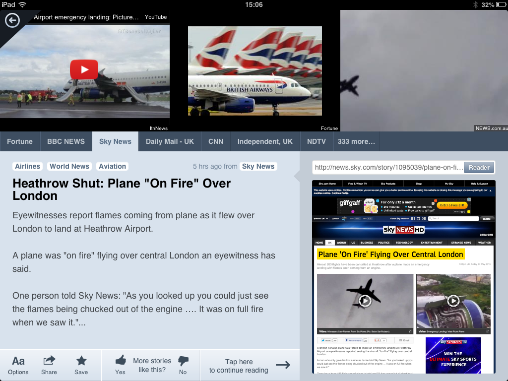Screen dimensions: 508x381
Task: Tap the 15:06 clock in status bar
Action: tap(254, 4)
